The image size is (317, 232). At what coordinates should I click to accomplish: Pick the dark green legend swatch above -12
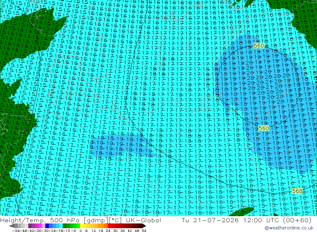pos(64,226)
